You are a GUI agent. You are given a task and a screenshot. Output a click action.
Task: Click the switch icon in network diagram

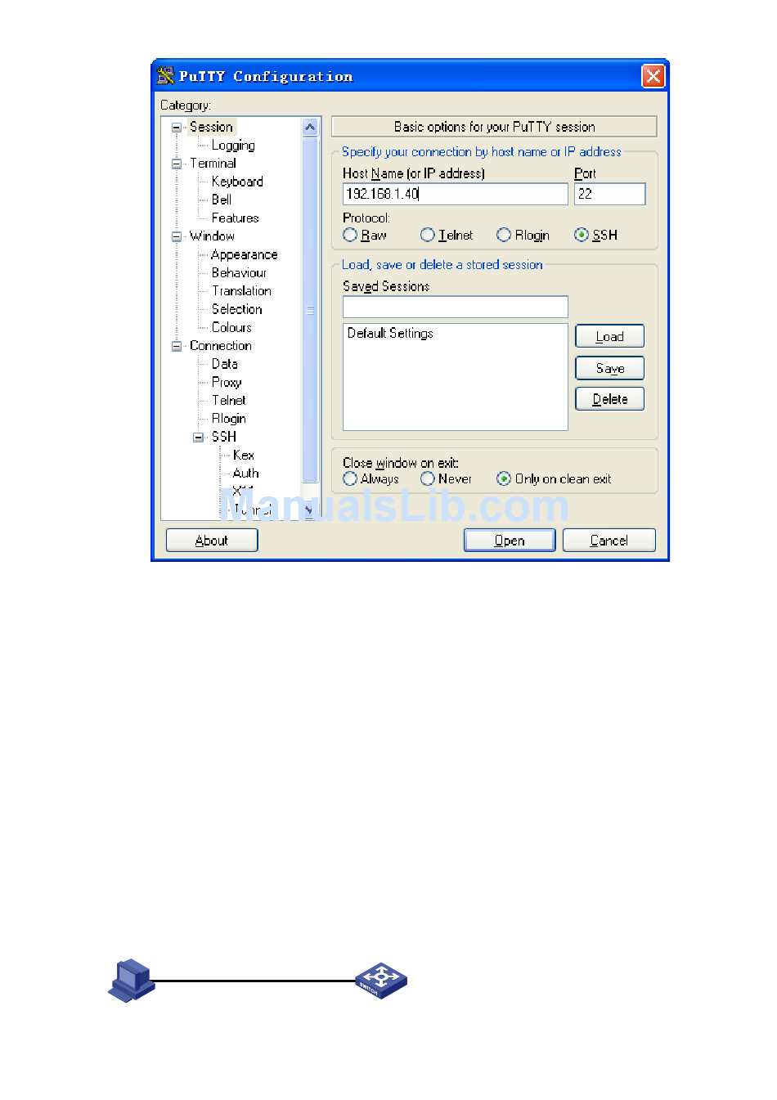click(381, 980)
